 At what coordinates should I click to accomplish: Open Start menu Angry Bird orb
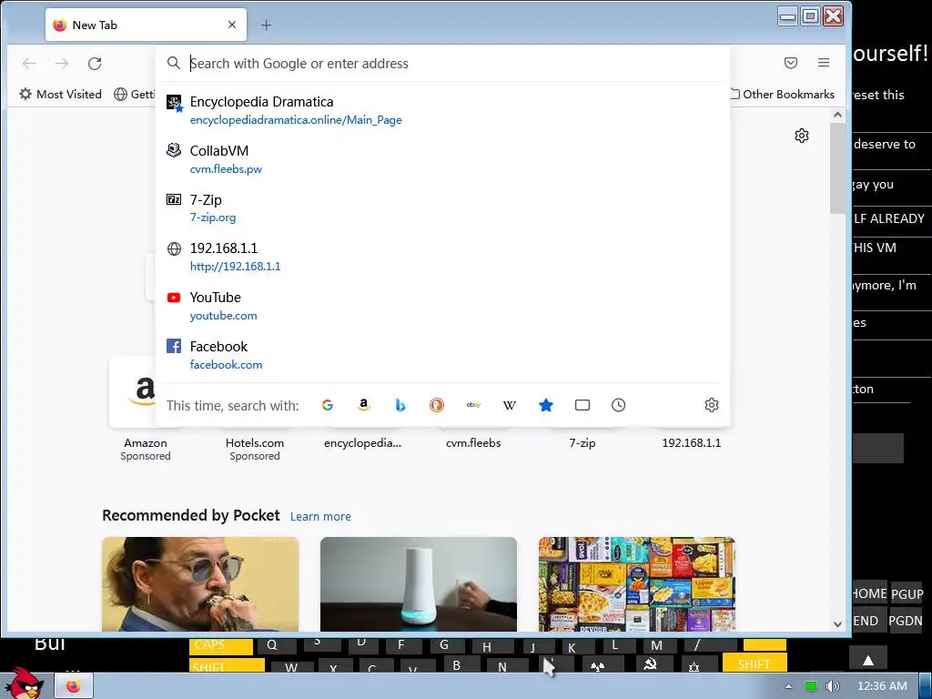[24, 684]
